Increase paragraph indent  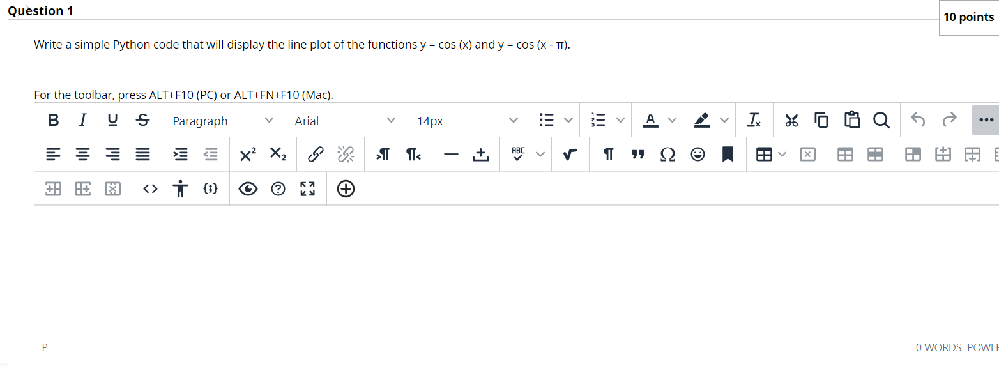181,155
